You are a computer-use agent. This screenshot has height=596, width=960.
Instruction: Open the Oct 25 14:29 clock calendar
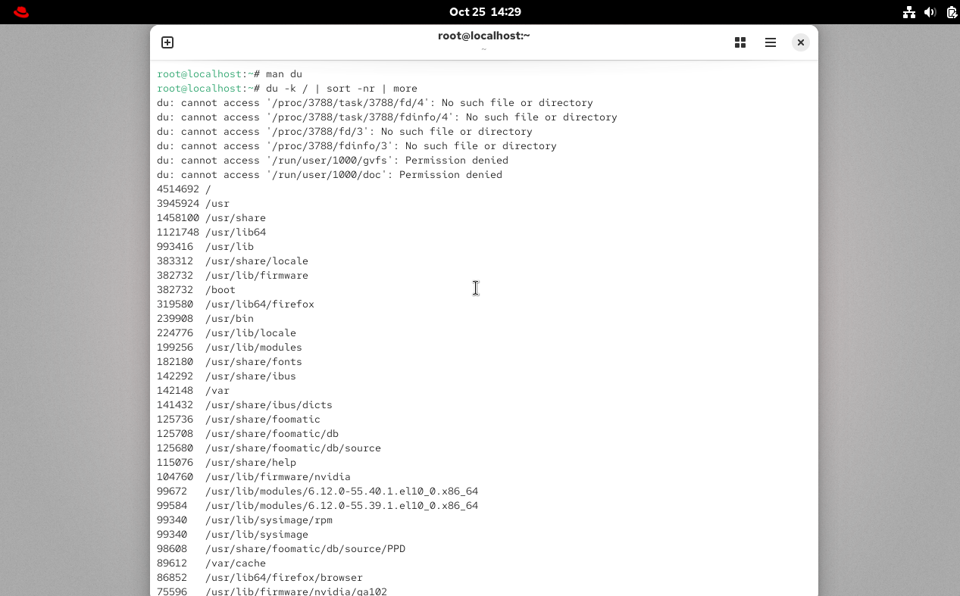tap(485, 12)
